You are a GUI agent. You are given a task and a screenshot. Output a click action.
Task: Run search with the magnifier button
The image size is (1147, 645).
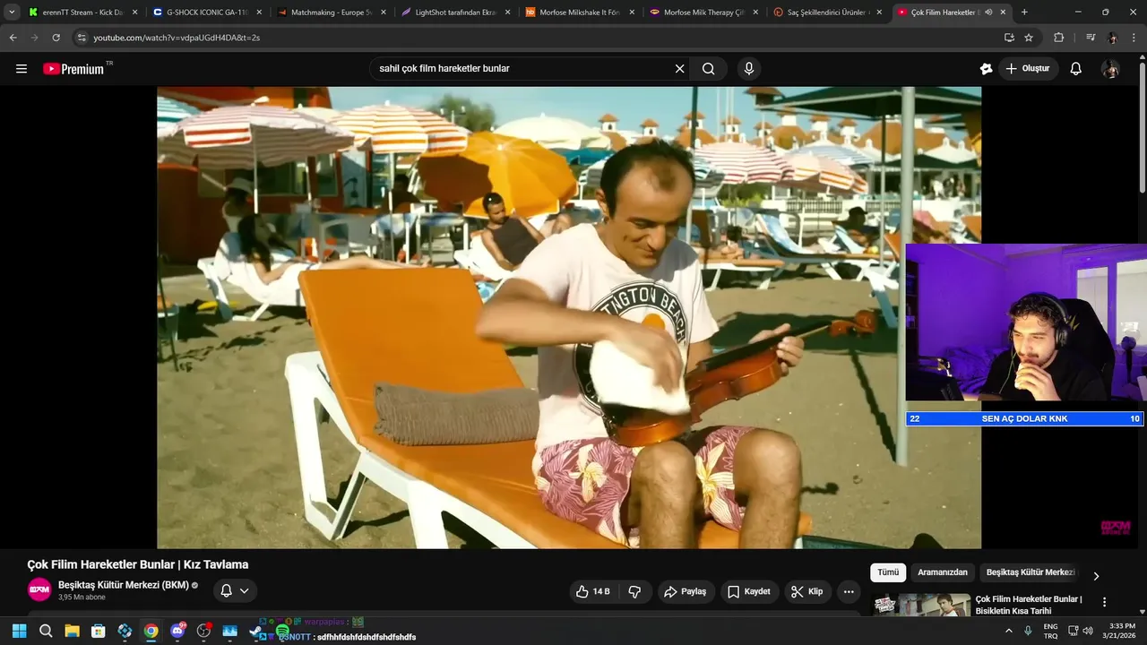pyautogui.click(x=709, y=69)
